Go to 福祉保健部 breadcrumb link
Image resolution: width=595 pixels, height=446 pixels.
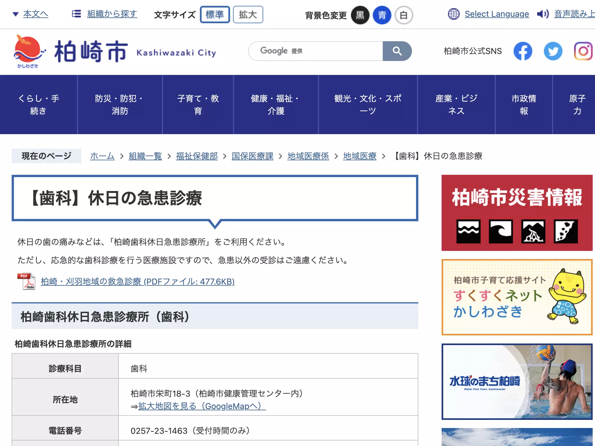(197, 156)
